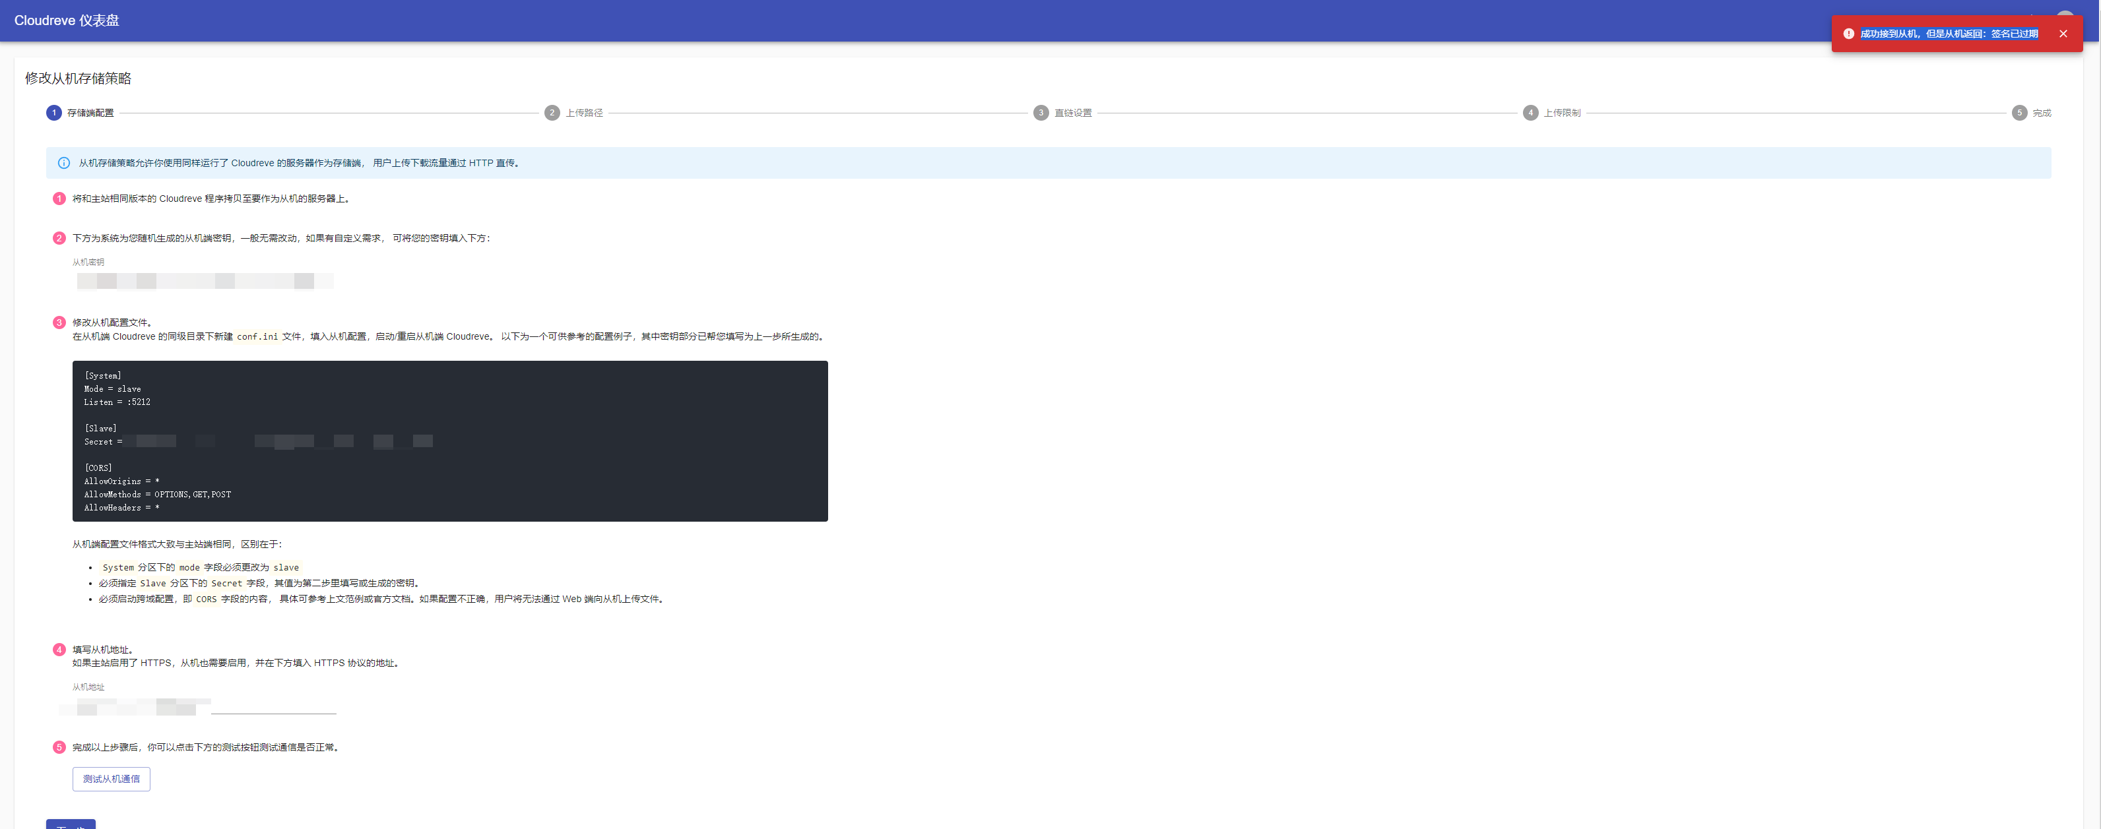
Task: Click the exclamation icon in the red notification
Action: [x=1849, y=34]
